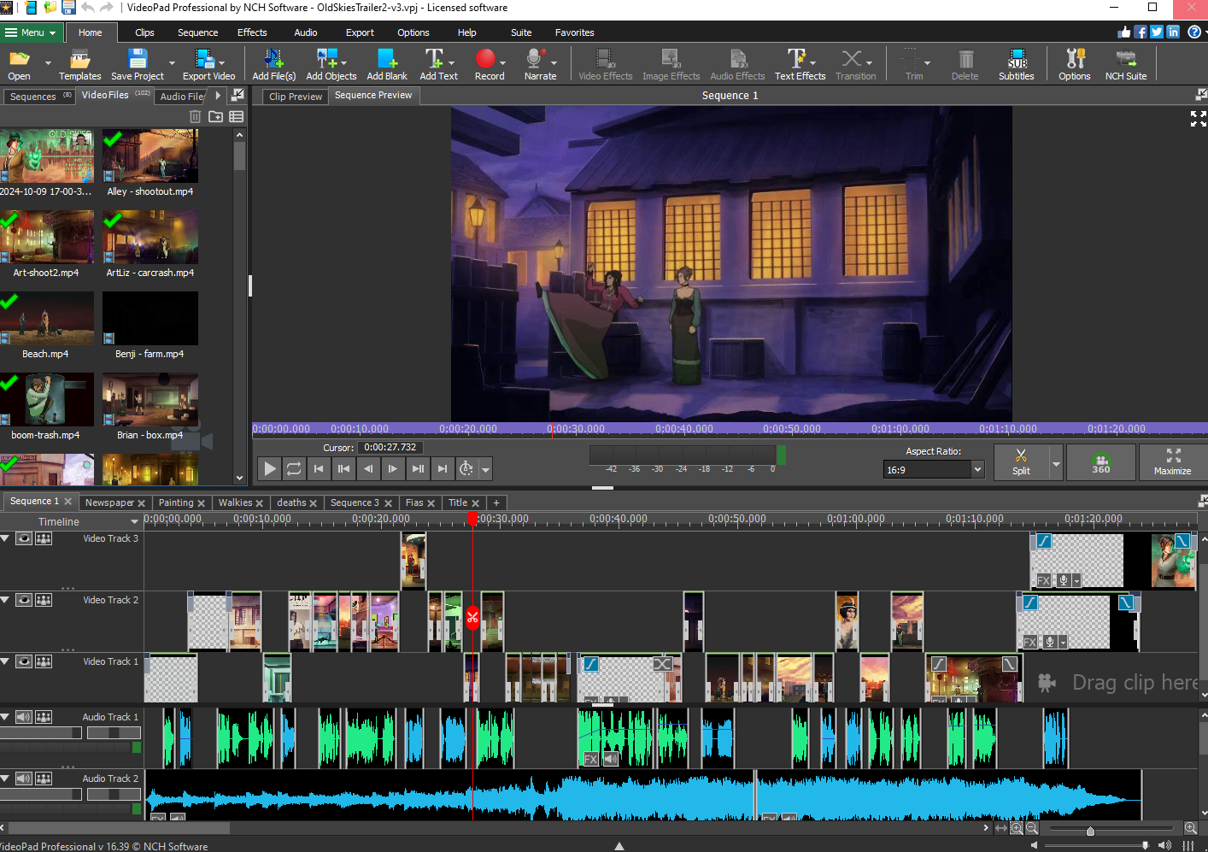Mute Audio Track 1 speaker icon
1208x852 pixels.
(x=24, y=717)
